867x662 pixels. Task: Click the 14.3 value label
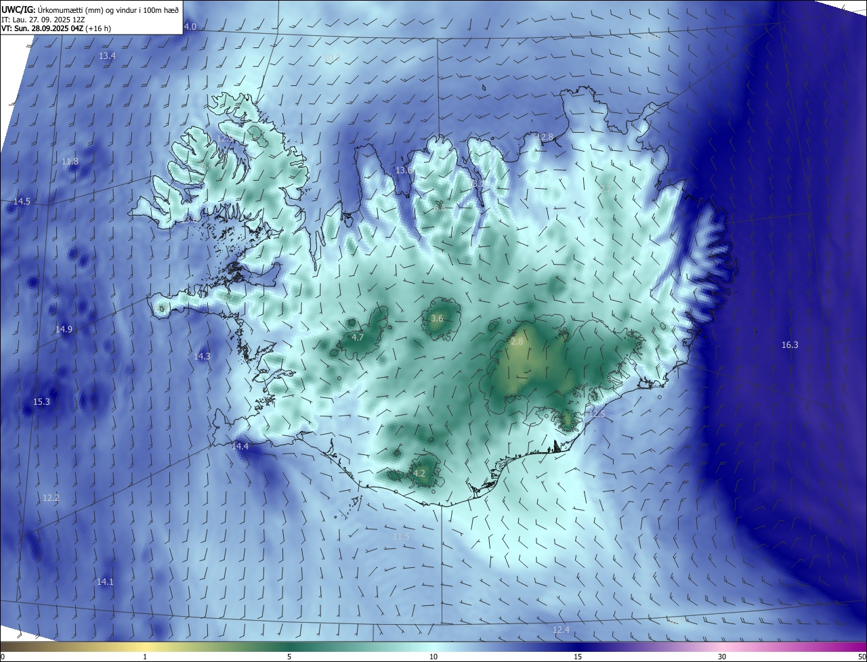(202, 356)
